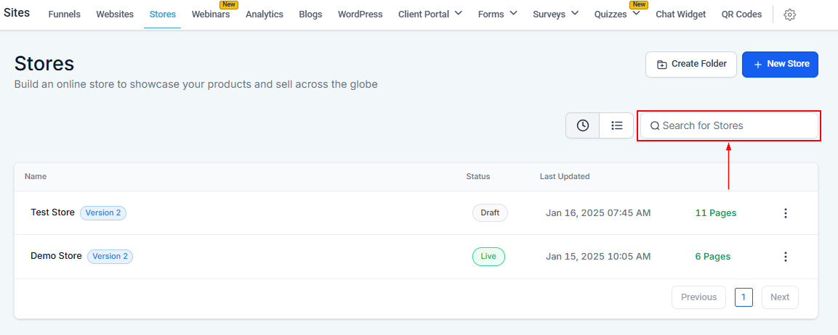Viewport: 838px width, 335px height.
Task: Open the settings gear icon
Action: [x=789, y=15]
